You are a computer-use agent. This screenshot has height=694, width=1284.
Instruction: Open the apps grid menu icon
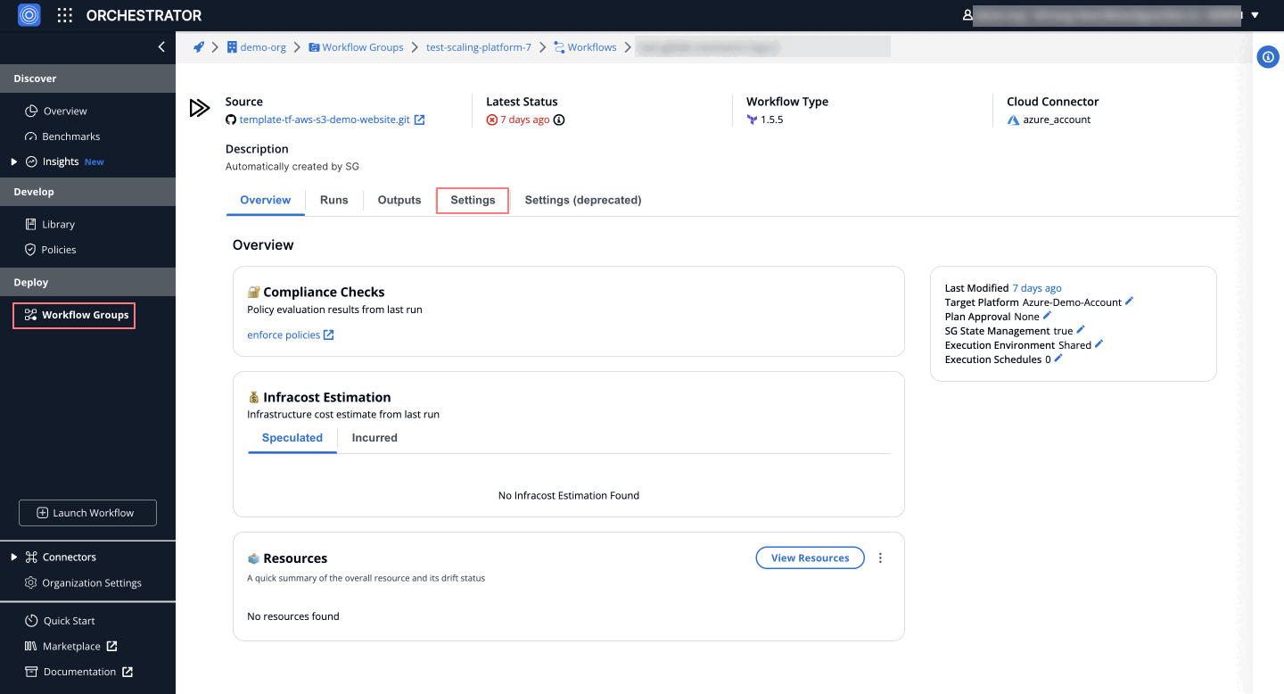point(65,15)
